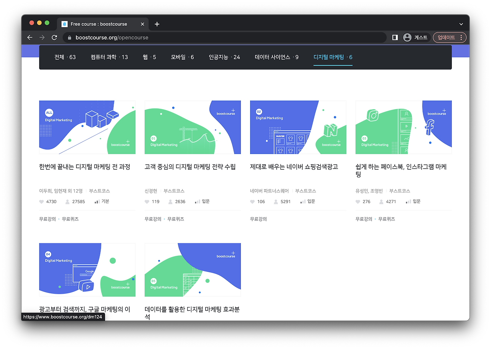Switch to the 데이터 사이언스 category tab
Image resolution: width=491 pixels, height=349 pixels.
point(276,56)
